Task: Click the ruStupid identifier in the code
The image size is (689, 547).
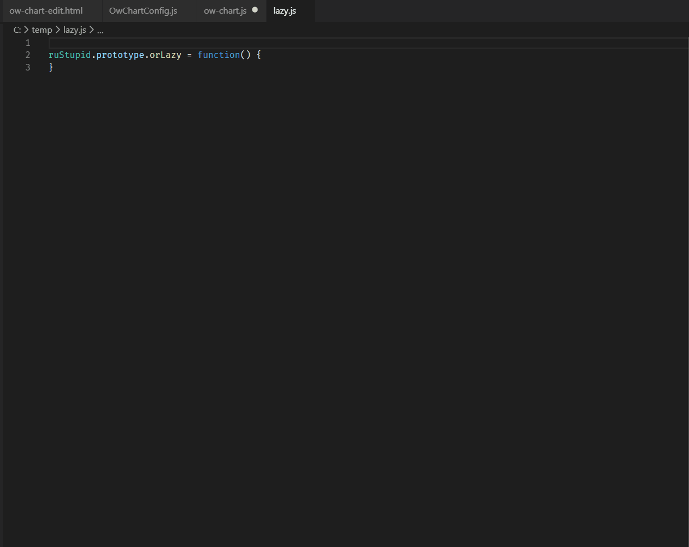Action: pyautogui.click(x=69, y=55)
